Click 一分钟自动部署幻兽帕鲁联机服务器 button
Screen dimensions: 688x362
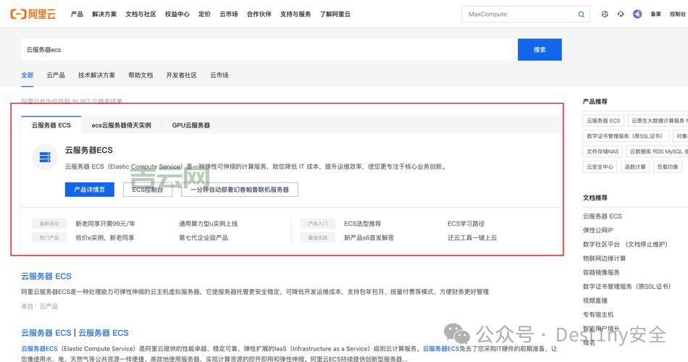click(240, 190)
